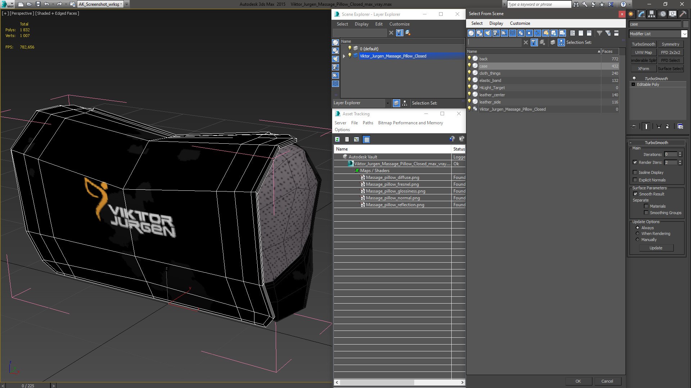Toggle Display Lights filter icon
This screenshot has height=388, width=691.
pos(488,33)
